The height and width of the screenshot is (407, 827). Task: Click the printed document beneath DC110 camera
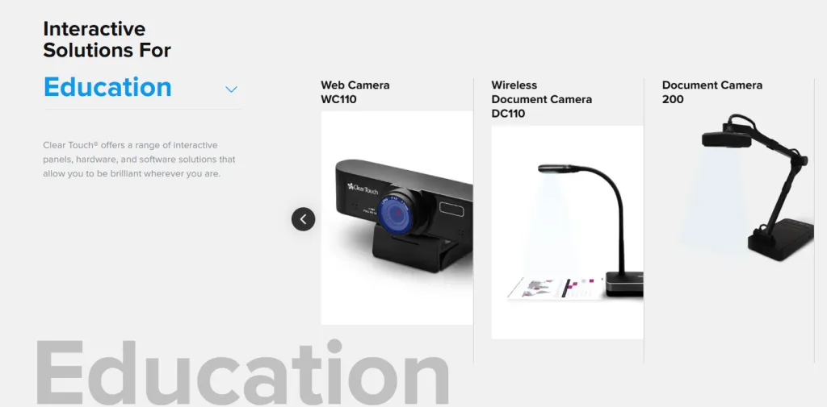tap(554, 288)
